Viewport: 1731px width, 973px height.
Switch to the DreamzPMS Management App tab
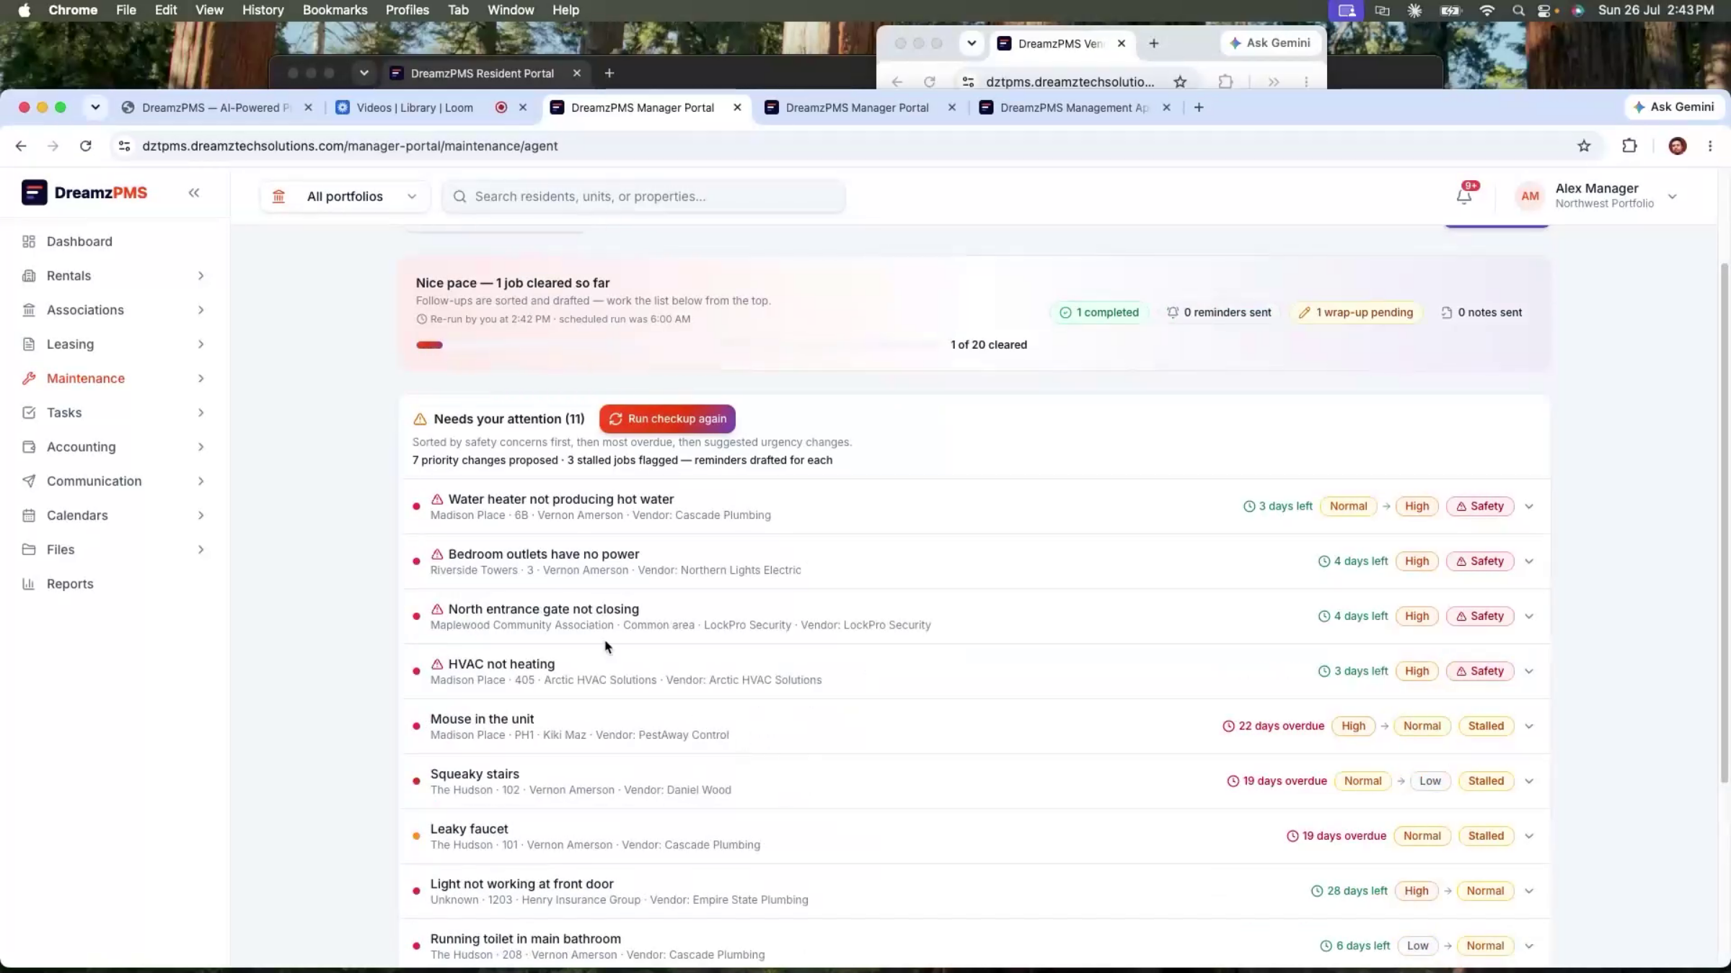coord(1073,107)
